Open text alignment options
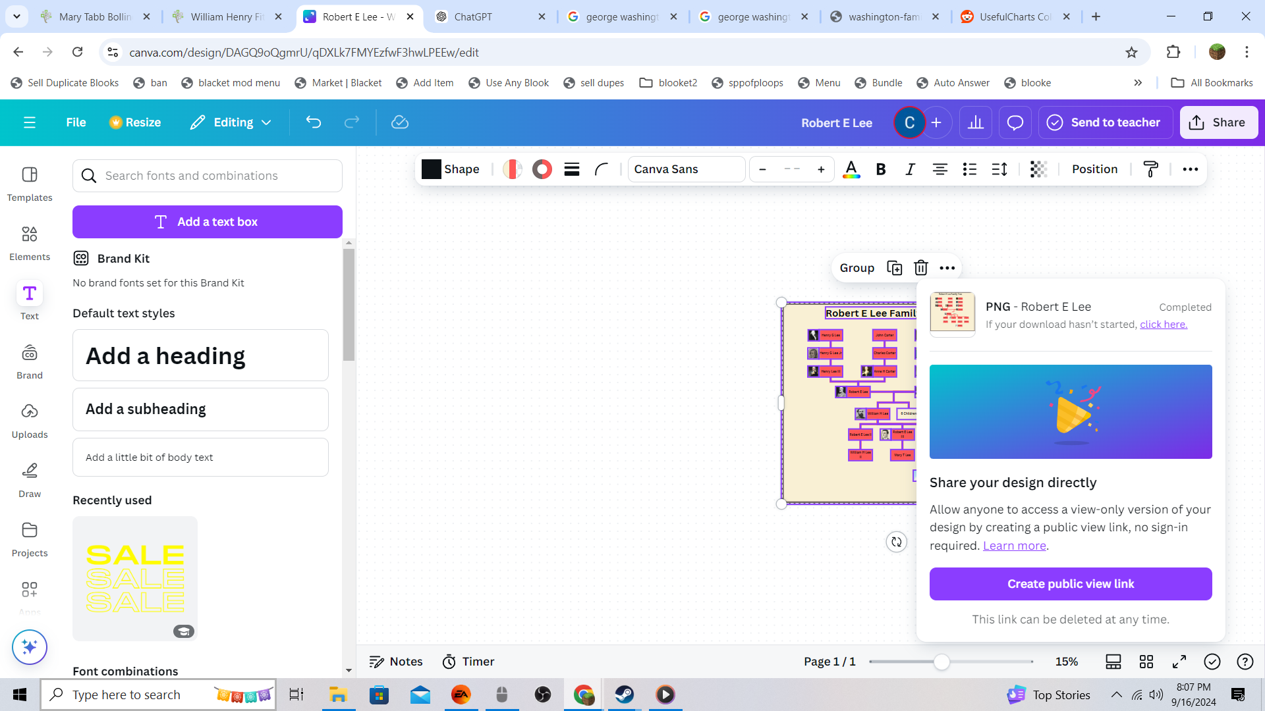Image resolution: width=1265 pixels, height=711 pixels. coord(940,169)
